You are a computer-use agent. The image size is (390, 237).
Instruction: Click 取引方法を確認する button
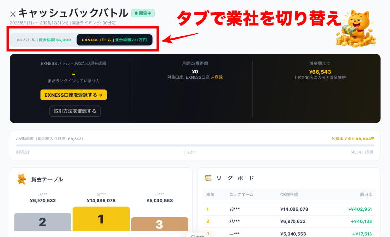[x=75, y=111]
